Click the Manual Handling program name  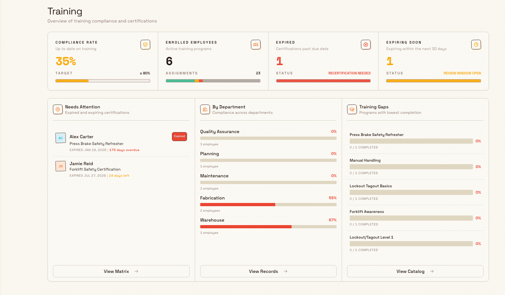click(365, 160)
